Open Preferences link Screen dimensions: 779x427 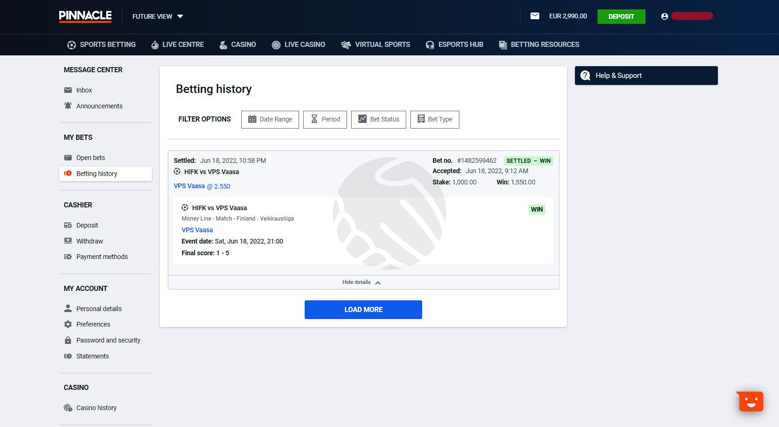click(x=94, y=324)
